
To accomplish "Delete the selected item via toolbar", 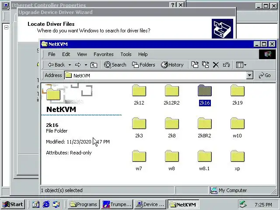I will pyautogui.click(x=216, y=65).
